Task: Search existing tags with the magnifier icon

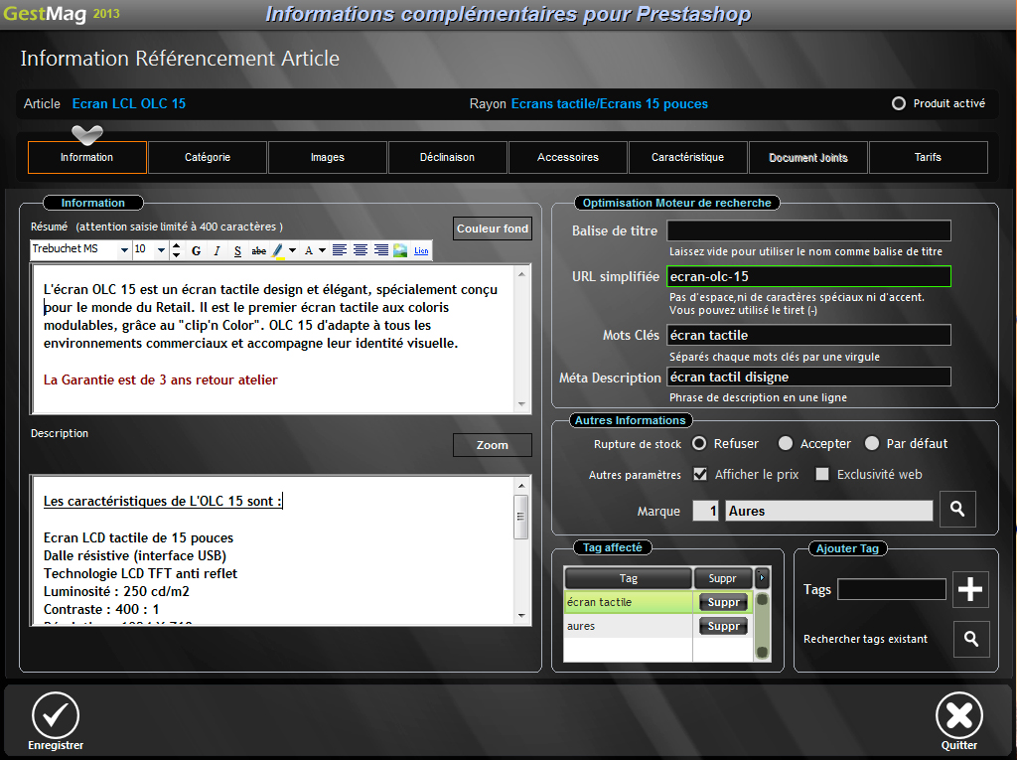Action: tap(971, 639)
